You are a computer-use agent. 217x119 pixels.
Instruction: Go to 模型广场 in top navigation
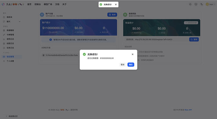(48, 4)
